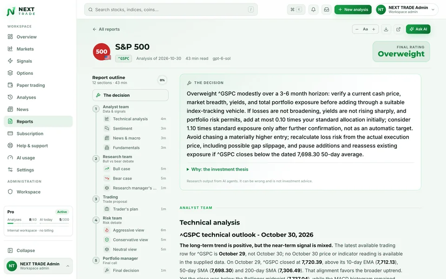Navigate to Paper trading
Image resolution: width=446 pixels, height=279 pixels.
tap(38, 85)
